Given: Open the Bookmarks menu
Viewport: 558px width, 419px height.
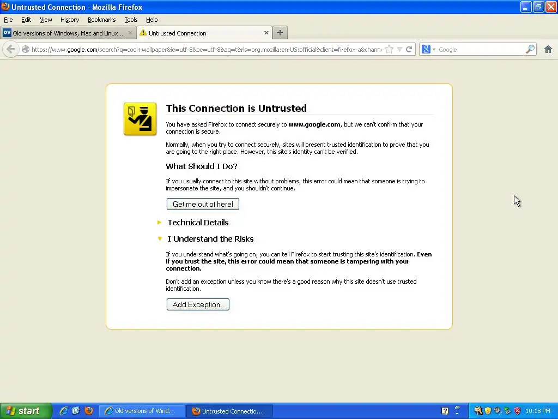Looking at the screenshot, I should coord(101,20).
